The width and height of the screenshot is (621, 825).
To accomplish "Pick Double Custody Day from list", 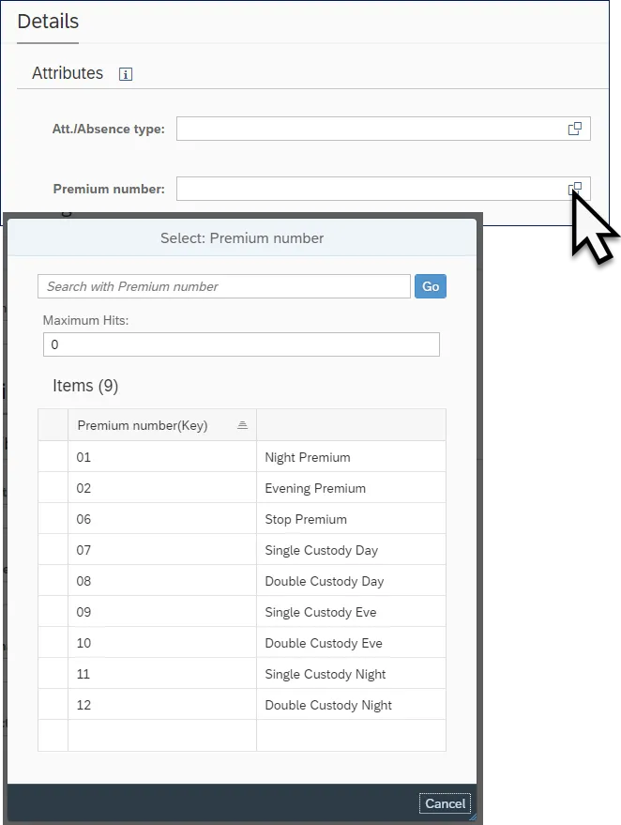I will [325, 581].
